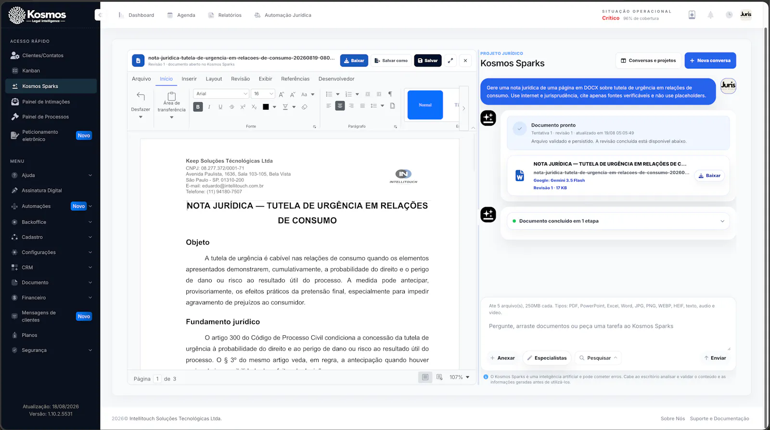Click the black font color swatch
The height and width of the screenshot is (430, 770).
[x=266, y=107]
